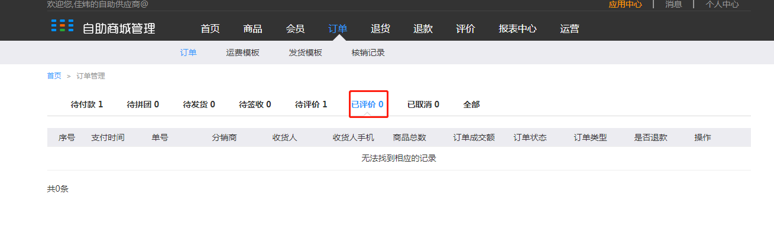Open the 运费模板 submenu item

point(243,52)
